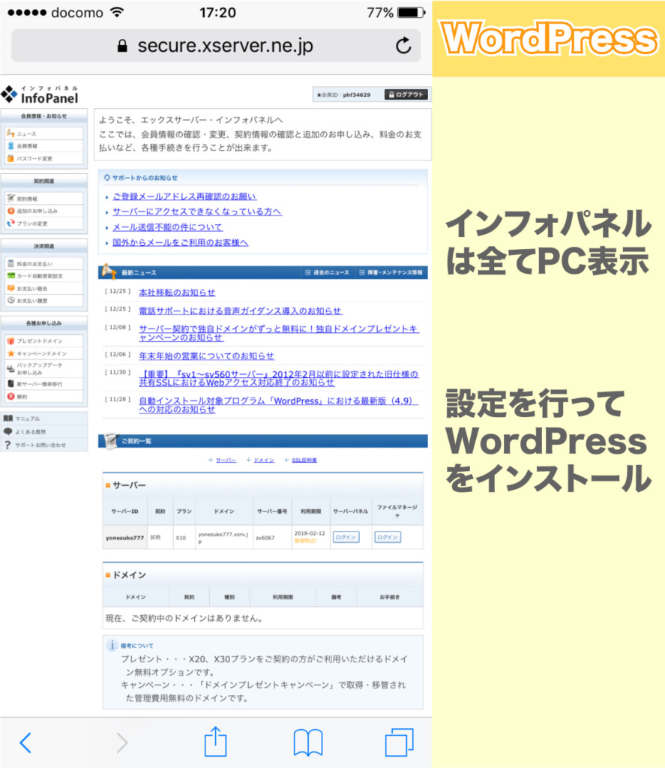Click the InfoPanel logo
The width and height of the screenshot is (665, 768).
[x=40, y=94]
